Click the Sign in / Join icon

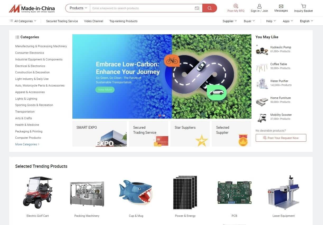(x=259, y=6)
